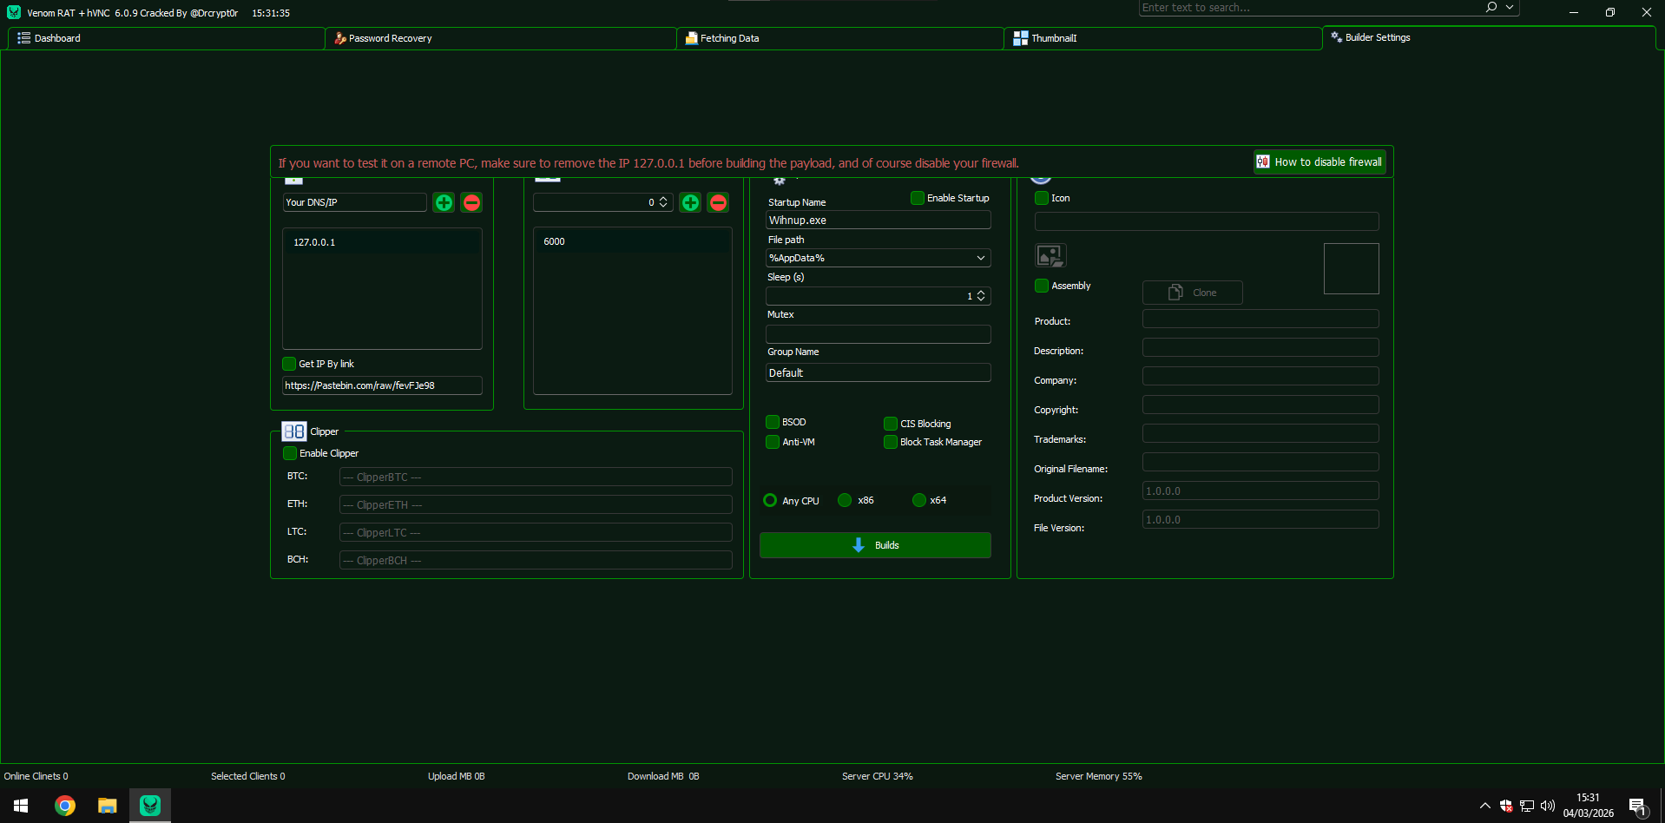The width and height of the screenshot is (1665, 823).
Task: Select the x64 radio option
Action: coord(919,500)
